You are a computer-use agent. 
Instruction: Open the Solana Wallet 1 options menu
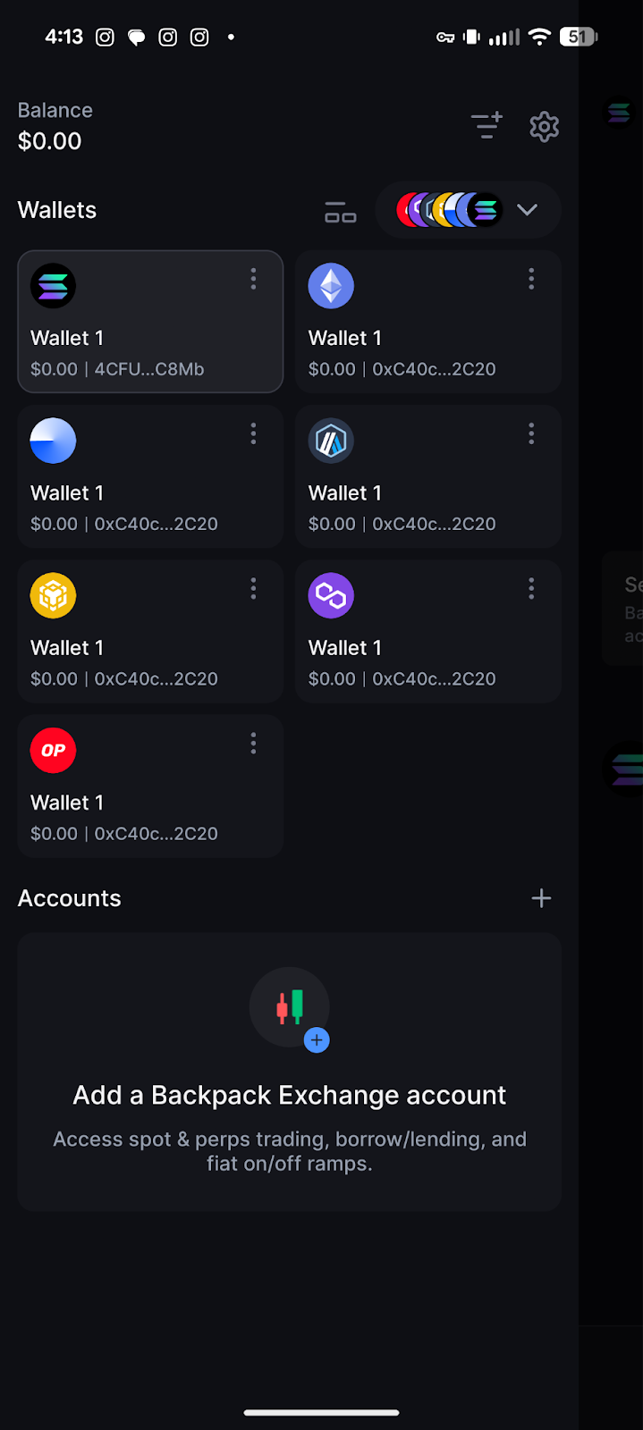(x=253, y=279)
